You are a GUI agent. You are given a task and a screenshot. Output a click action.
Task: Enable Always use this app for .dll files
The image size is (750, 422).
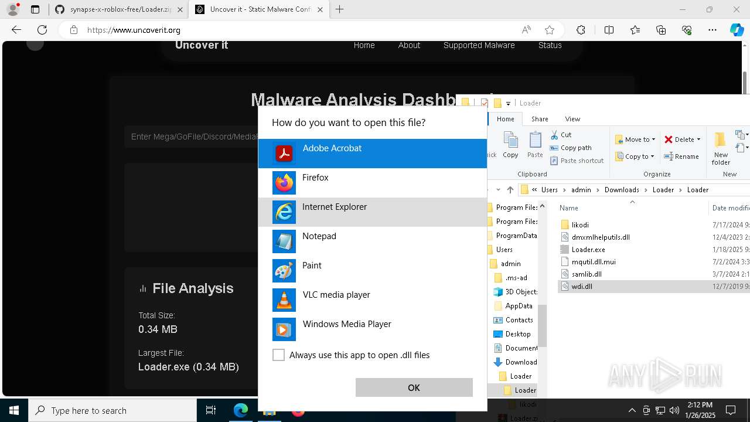click(x=279, y=355)
